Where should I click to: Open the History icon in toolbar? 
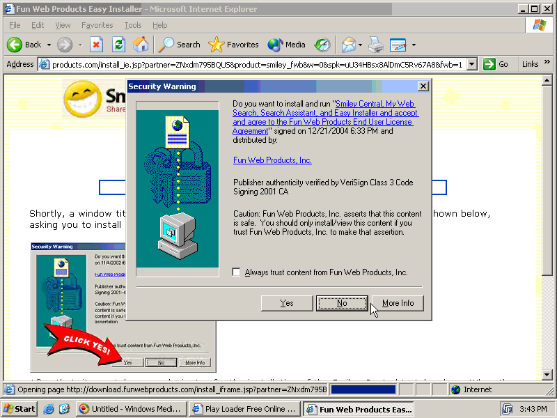pyautogui.click(x=322, y=45)
